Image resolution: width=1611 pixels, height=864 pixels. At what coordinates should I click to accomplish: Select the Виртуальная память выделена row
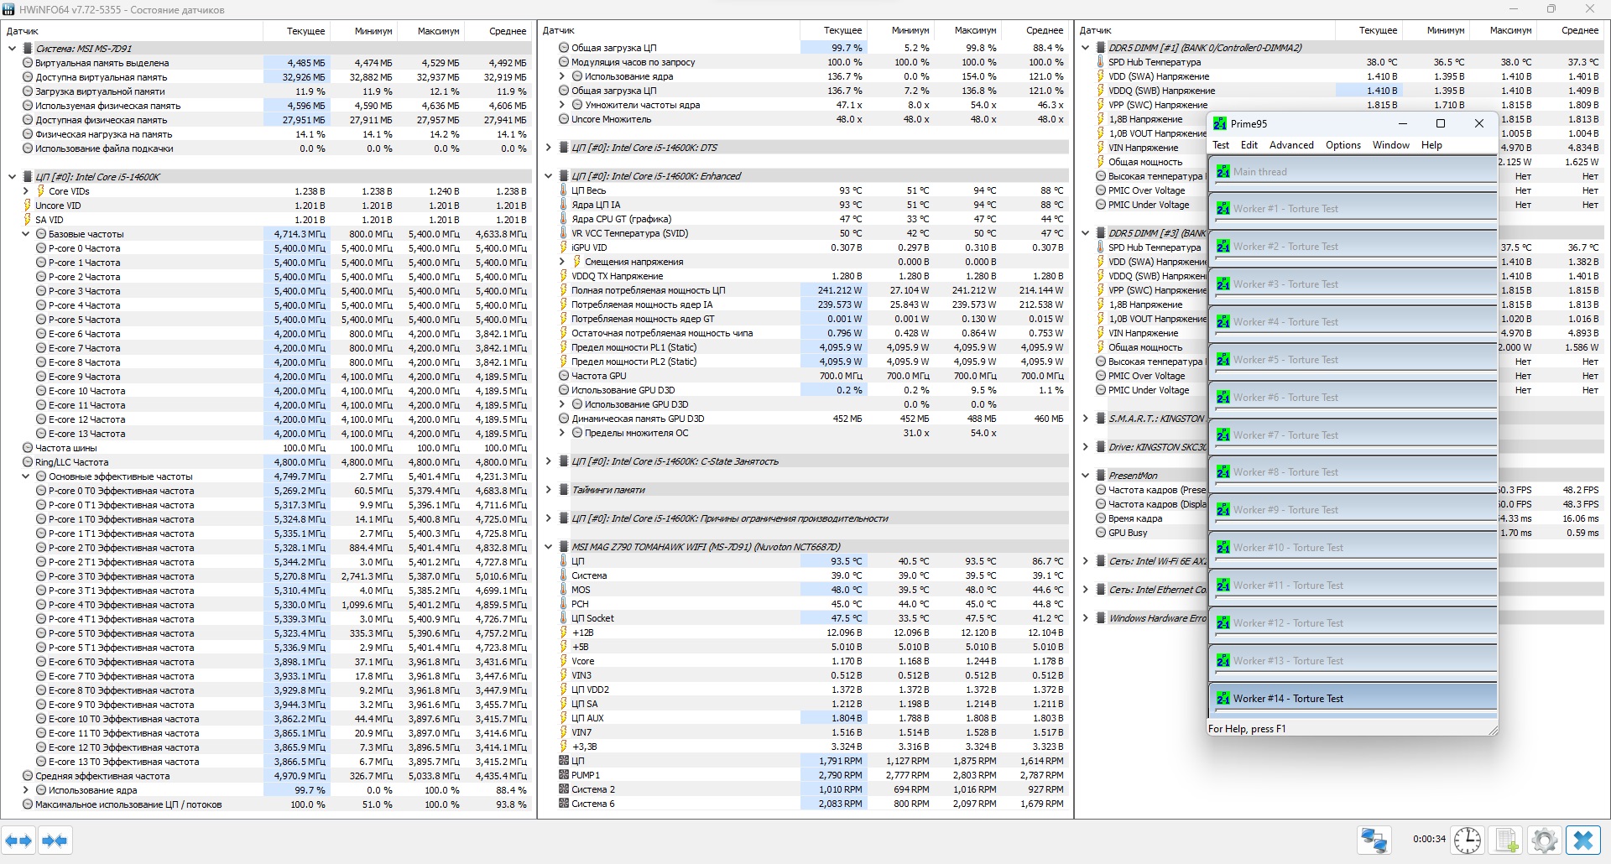coord(268,63)
